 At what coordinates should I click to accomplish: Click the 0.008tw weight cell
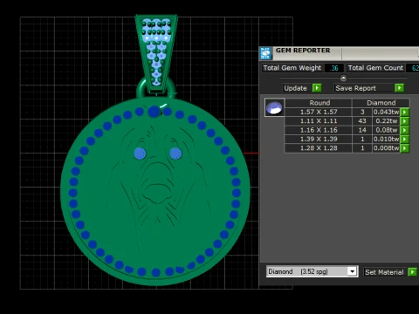(x=386, y=148)
